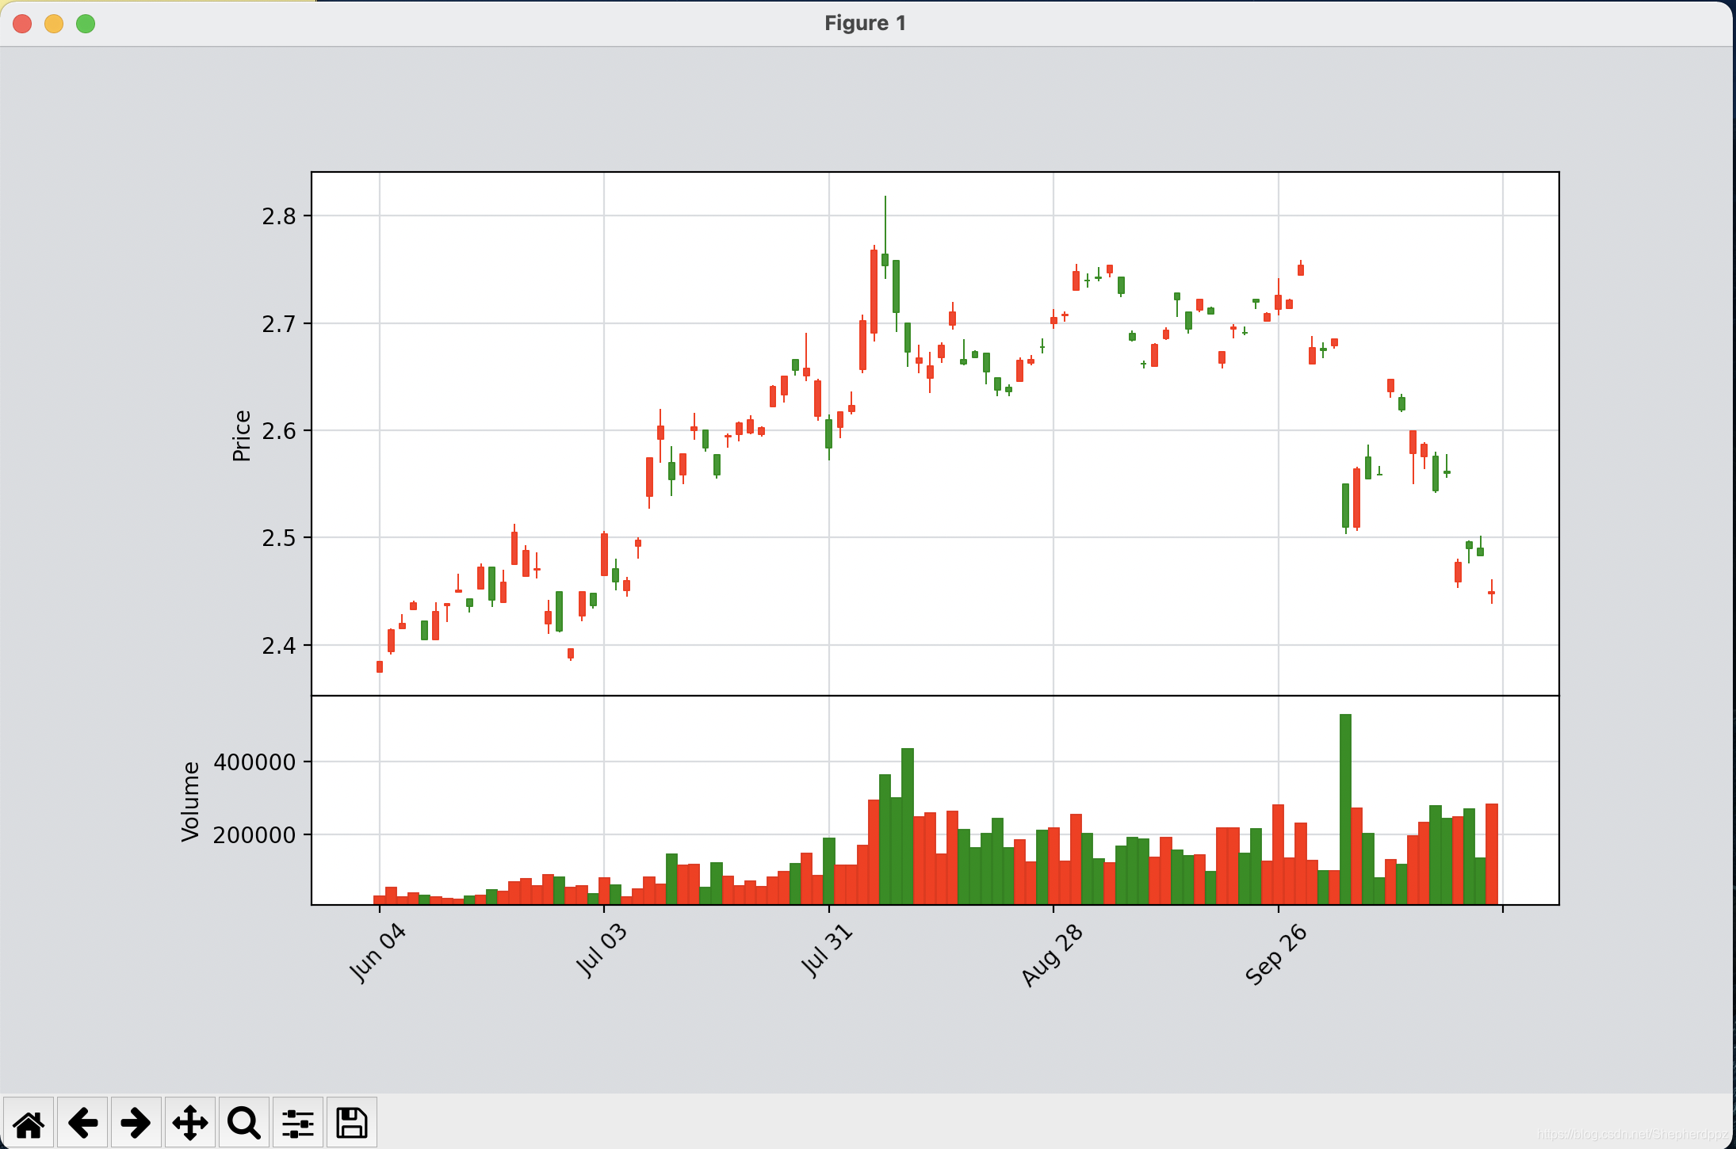
Task: Click the yellow minimize window button
Action: 54,24
